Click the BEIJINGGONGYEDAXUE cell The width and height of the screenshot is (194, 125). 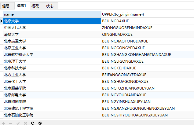tap(148, 48)
